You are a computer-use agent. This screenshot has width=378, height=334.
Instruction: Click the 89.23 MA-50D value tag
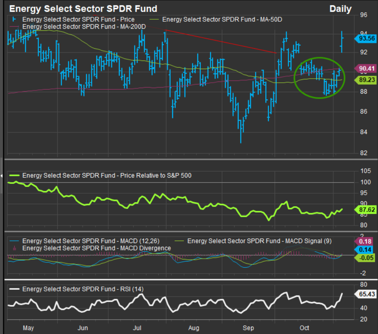pyautogui.click(x=365, y=80)
